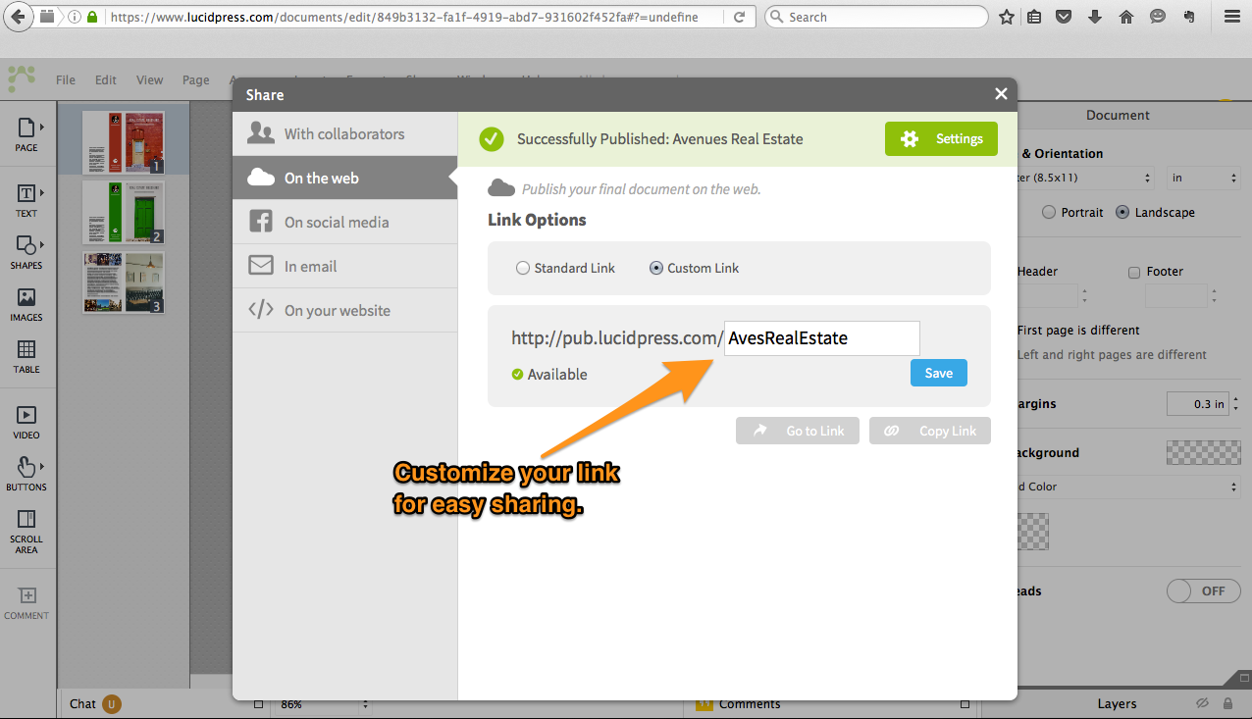
Task: Select the Standard Link radio option
Action: [x=523, y=268]
